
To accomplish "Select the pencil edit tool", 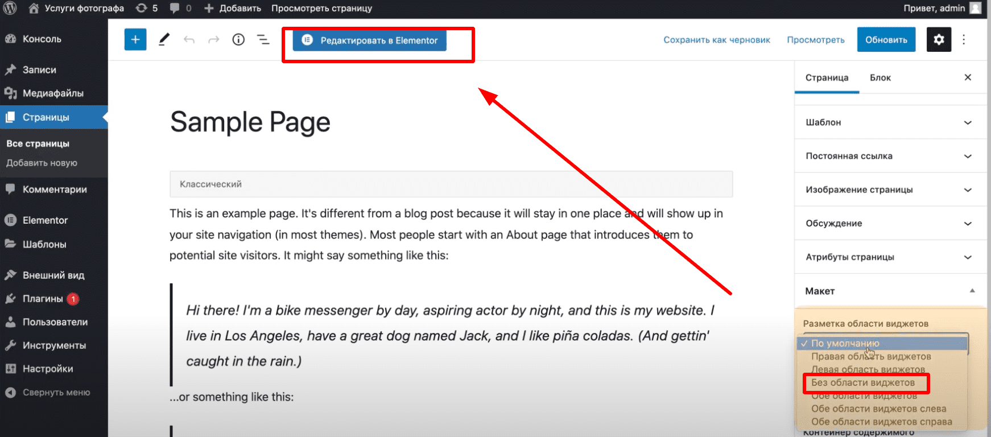I will [164, 39].
